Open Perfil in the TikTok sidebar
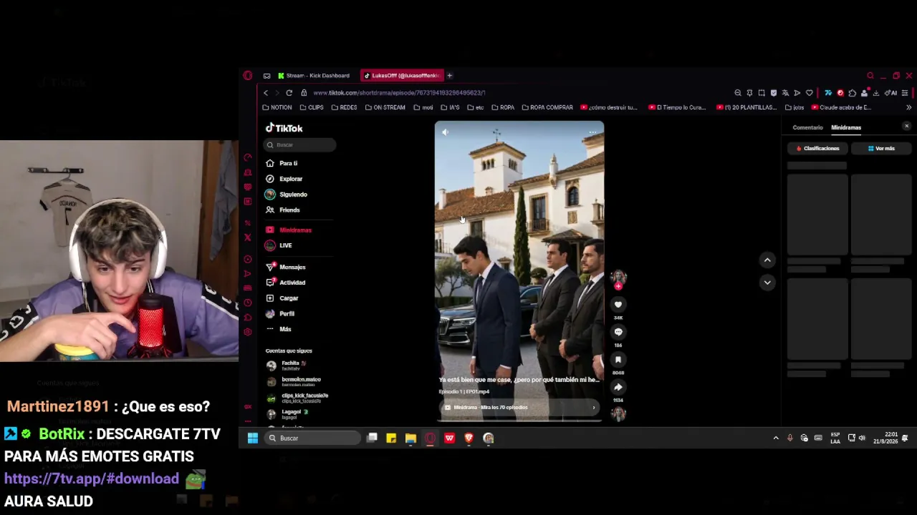 pyautogui.click(x=280, y=314)
